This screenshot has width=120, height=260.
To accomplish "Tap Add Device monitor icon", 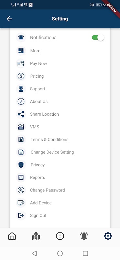I will pyautogui.click(x=21, y=203).
